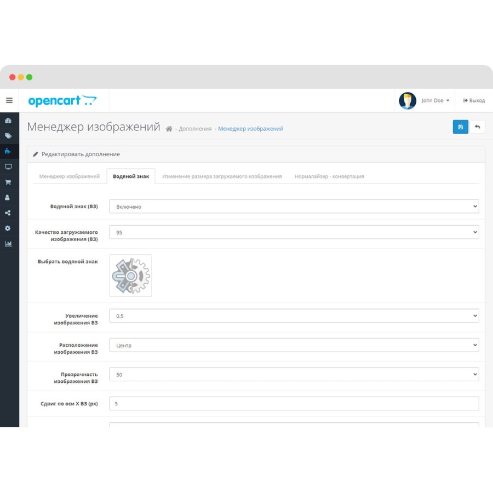Open the Catalog tags sidebar icon

[x=8, y=136]
